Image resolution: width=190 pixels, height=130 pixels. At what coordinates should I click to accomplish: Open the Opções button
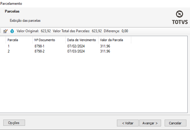pyautogui.click(x=14, y=123)
